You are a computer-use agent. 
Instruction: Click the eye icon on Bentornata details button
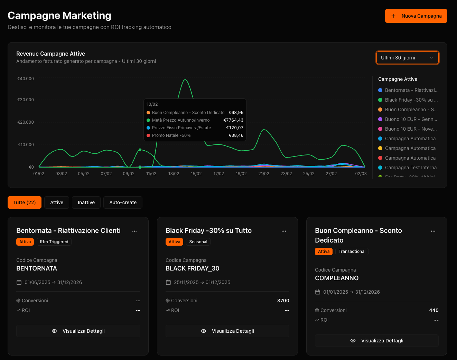tap(54, 331)
